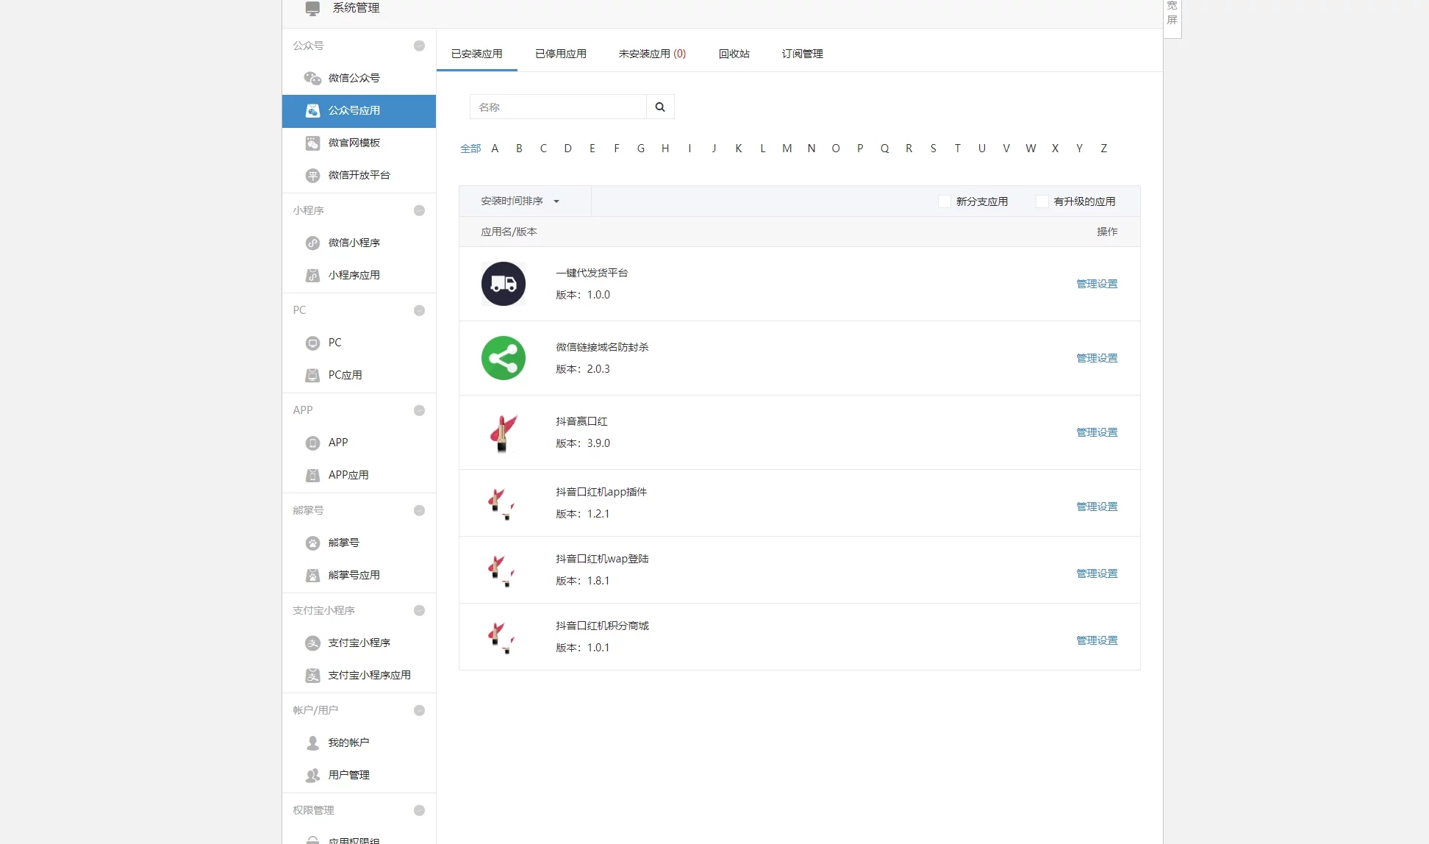Screen dimensions: 1429x844
Task: Go to 熊掌号 in the sidebar
Action: pyautogui.click(x=343, y=543)
